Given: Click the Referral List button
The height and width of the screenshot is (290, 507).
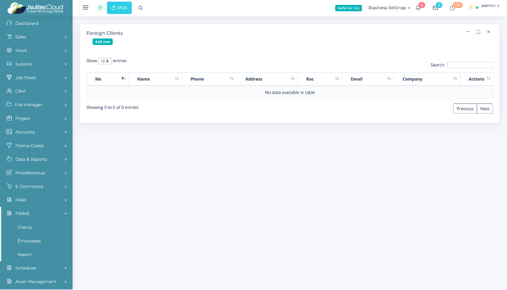Looking at the screenshot, I should point(348,8).
